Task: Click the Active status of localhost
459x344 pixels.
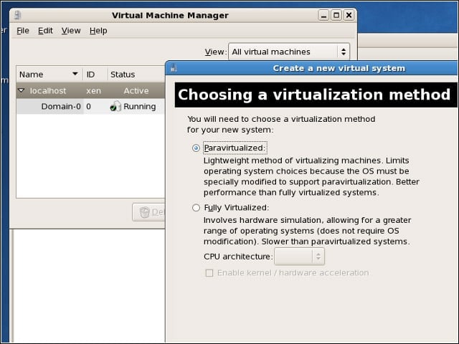Action: [x=136, y=91]
